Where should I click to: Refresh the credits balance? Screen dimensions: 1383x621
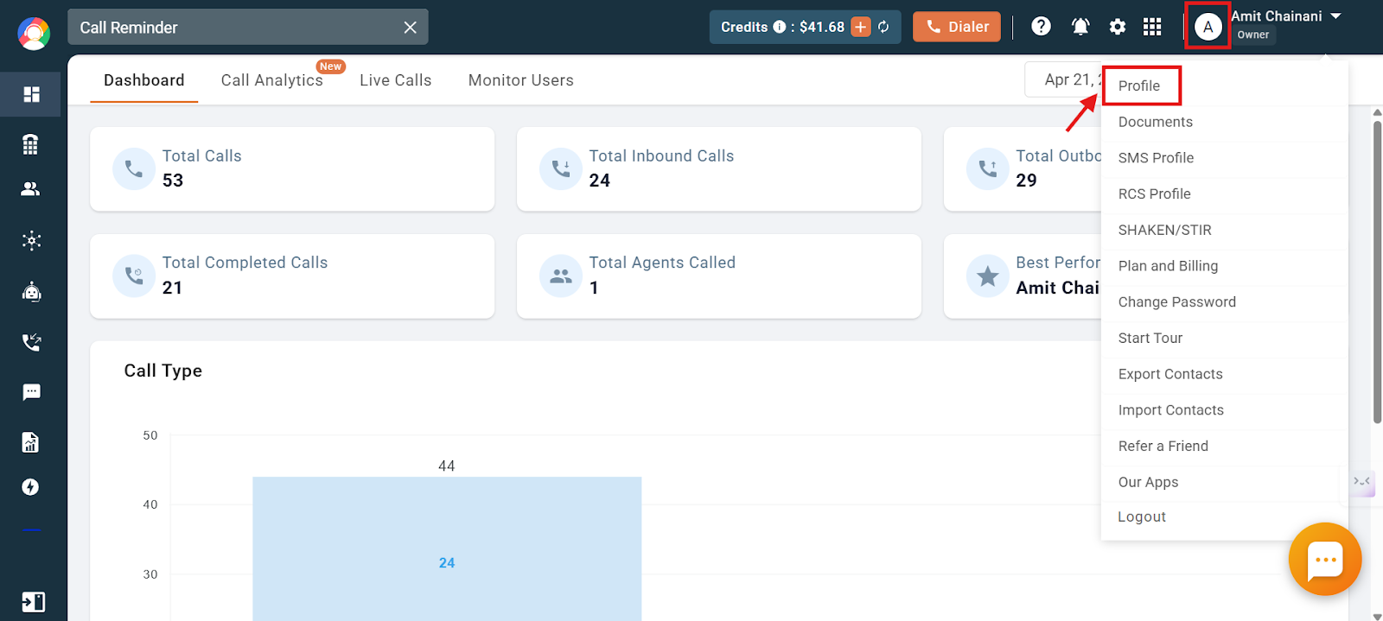(x=883, y=27)
